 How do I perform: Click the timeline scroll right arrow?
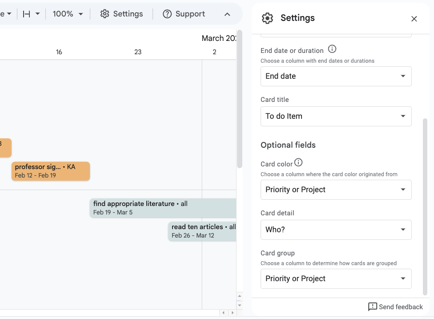pos(233,313)
